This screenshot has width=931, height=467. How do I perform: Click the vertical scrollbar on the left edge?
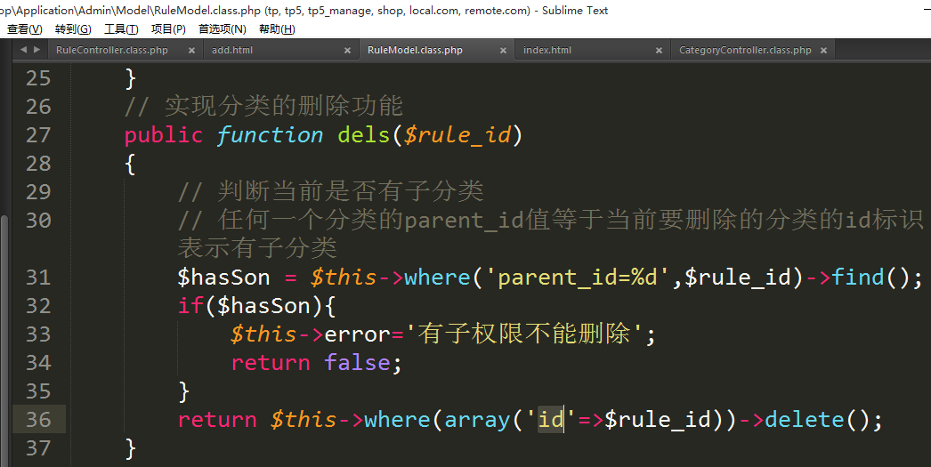coord(4,338)
